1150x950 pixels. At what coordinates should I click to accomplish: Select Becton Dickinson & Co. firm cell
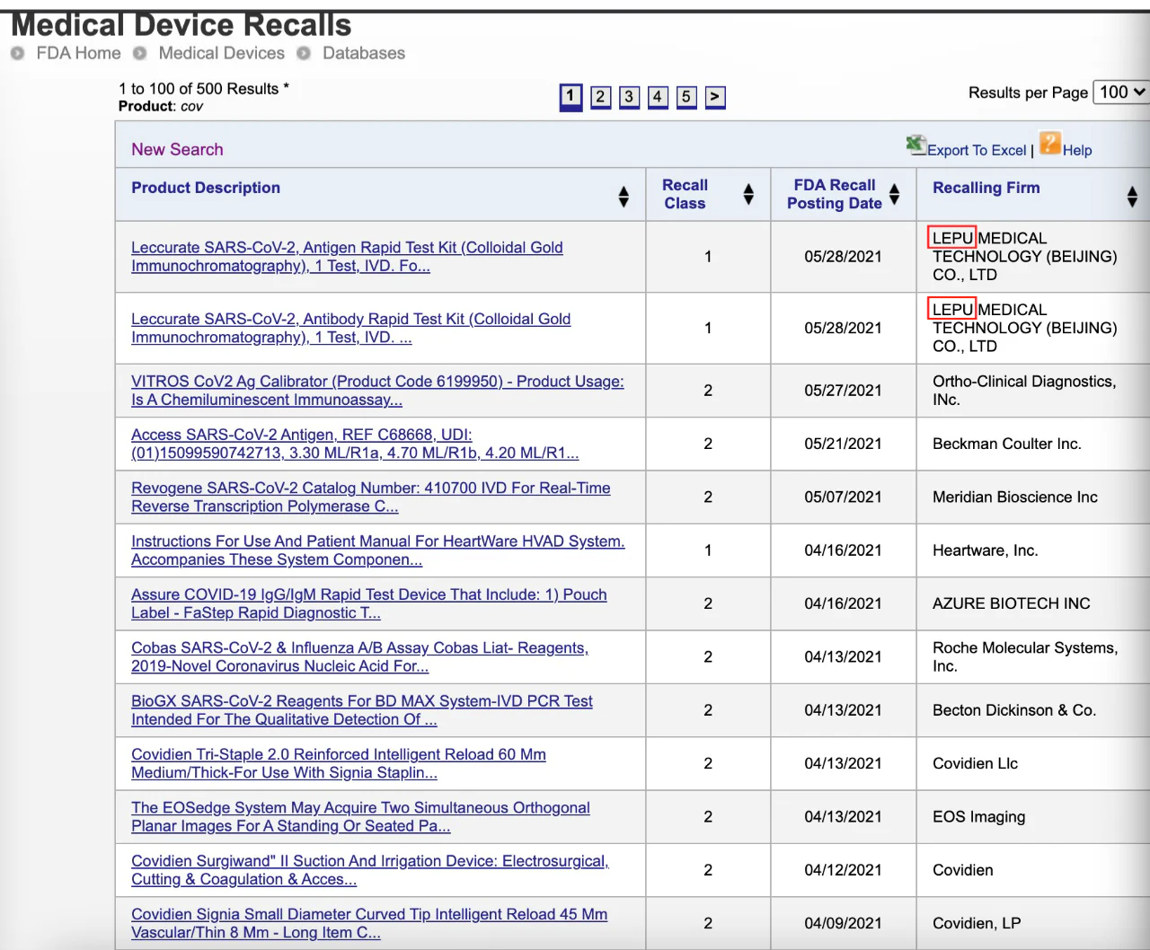click(1032, 710)
